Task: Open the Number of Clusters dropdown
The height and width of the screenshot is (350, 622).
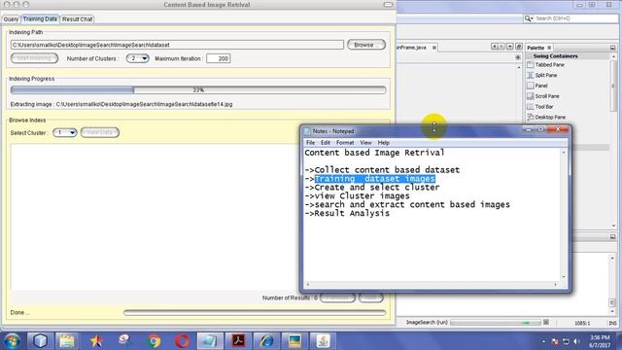Action: pos(137,58)
